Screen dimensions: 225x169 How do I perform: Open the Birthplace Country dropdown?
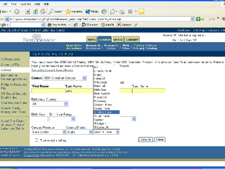[x=66, y=104]
